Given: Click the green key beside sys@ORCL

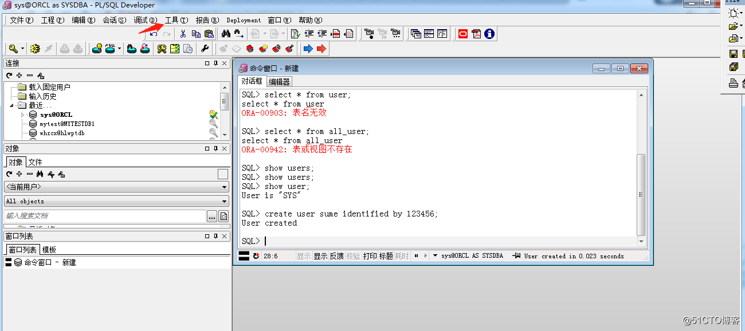Looking at the screenshot, I should tap(214, 115).
